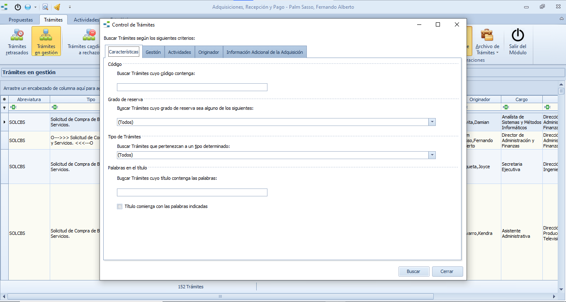
Task: Click the horizontal scrollbar left arrow
Action: pyautogui.click(x=4, y=296)
